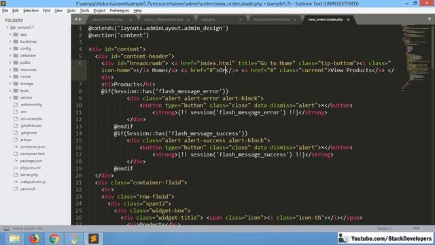Open the Tools menu
435x245 pixels.
(x=84, y=11)
